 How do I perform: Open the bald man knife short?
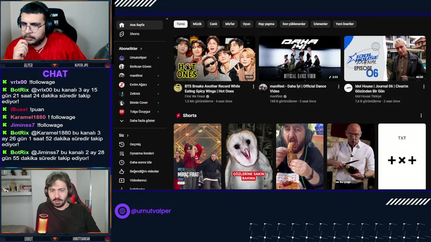(x=351, y=156)
